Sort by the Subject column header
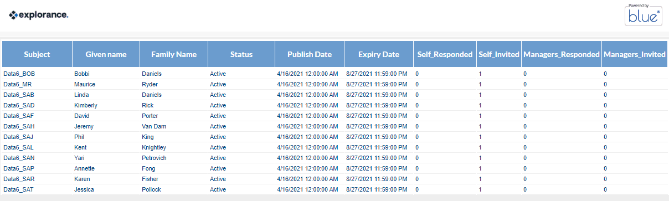 (x=37, y=54)
